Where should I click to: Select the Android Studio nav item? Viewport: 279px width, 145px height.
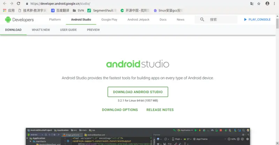tap(81, 19)
